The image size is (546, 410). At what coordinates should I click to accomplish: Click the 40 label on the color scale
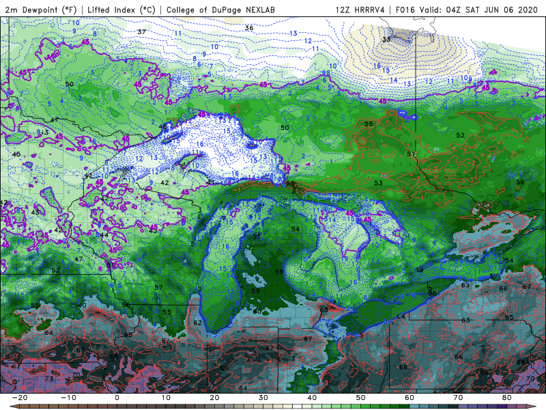point(312,398)
